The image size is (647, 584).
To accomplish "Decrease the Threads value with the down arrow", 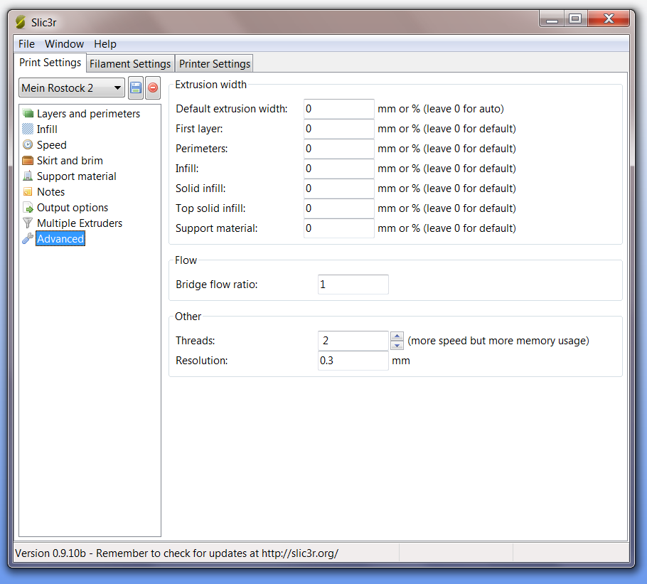I will tap(396, 345).
